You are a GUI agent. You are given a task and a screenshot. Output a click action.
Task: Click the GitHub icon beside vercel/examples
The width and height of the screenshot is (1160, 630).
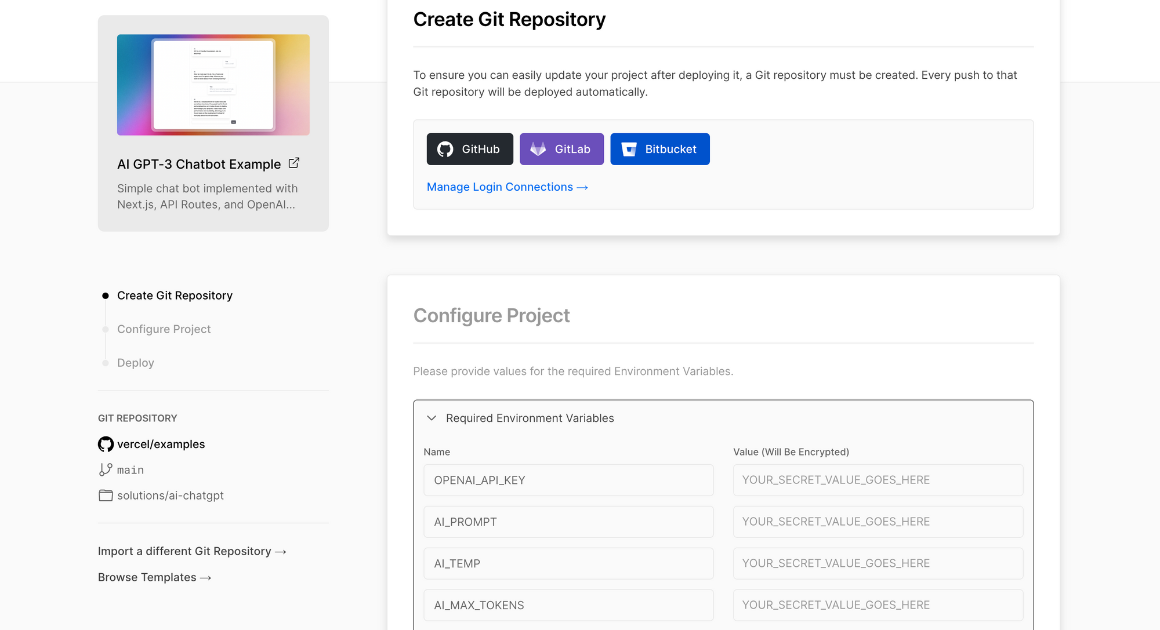[105, 444]
